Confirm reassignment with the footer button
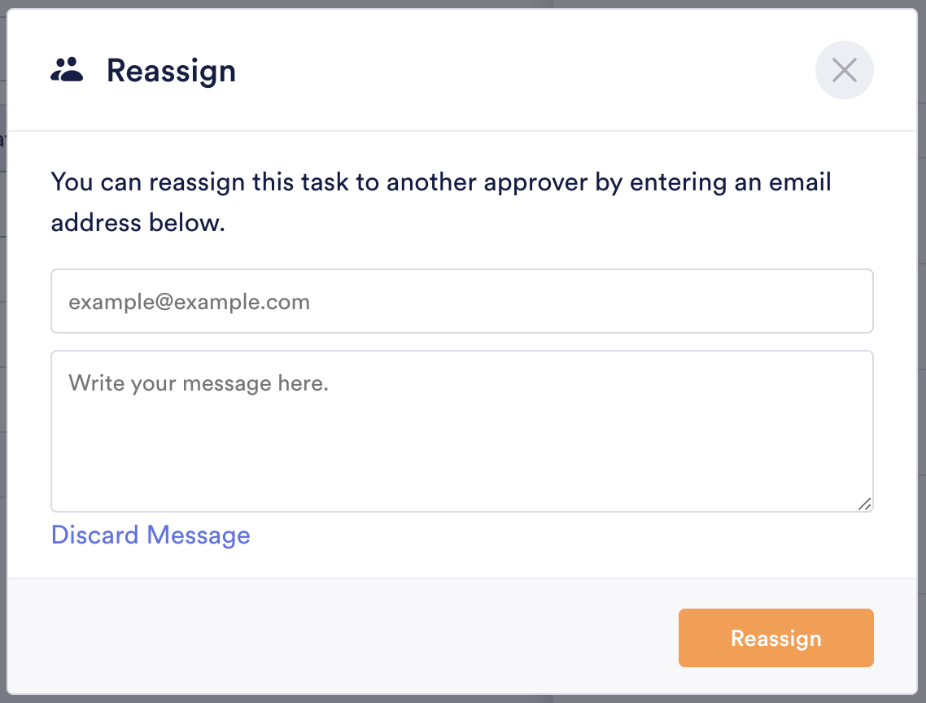926x703 pixels. (775, 638)
